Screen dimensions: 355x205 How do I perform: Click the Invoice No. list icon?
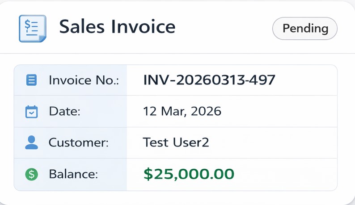31,80
